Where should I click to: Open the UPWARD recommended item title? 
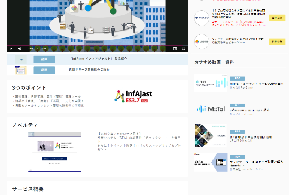251,137
